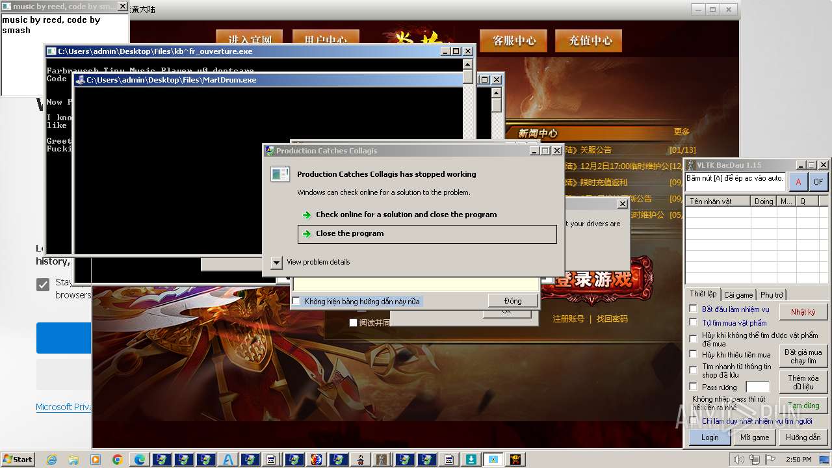Image resolution: width=832 pixels, height=468 pixels.
Task: Click the scrollbar thumb in kb^fr_ouverture console
Action: (468, 77)
